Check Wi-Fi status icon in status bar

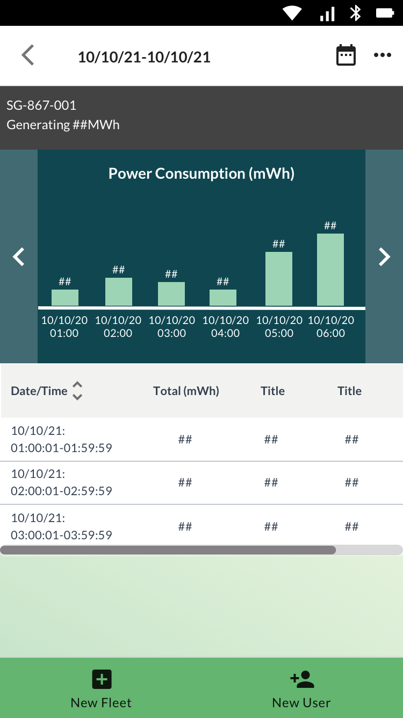292,13
